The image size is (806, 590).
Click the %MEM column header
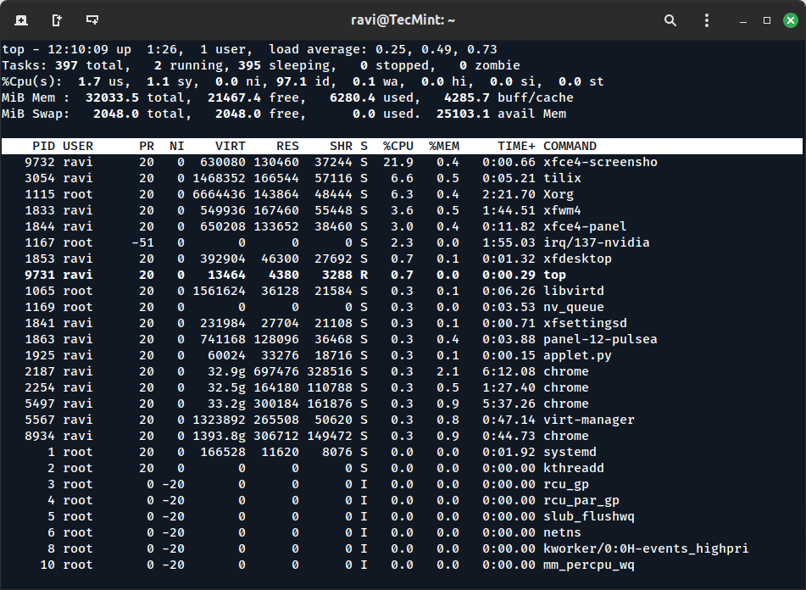pos(444,146)
